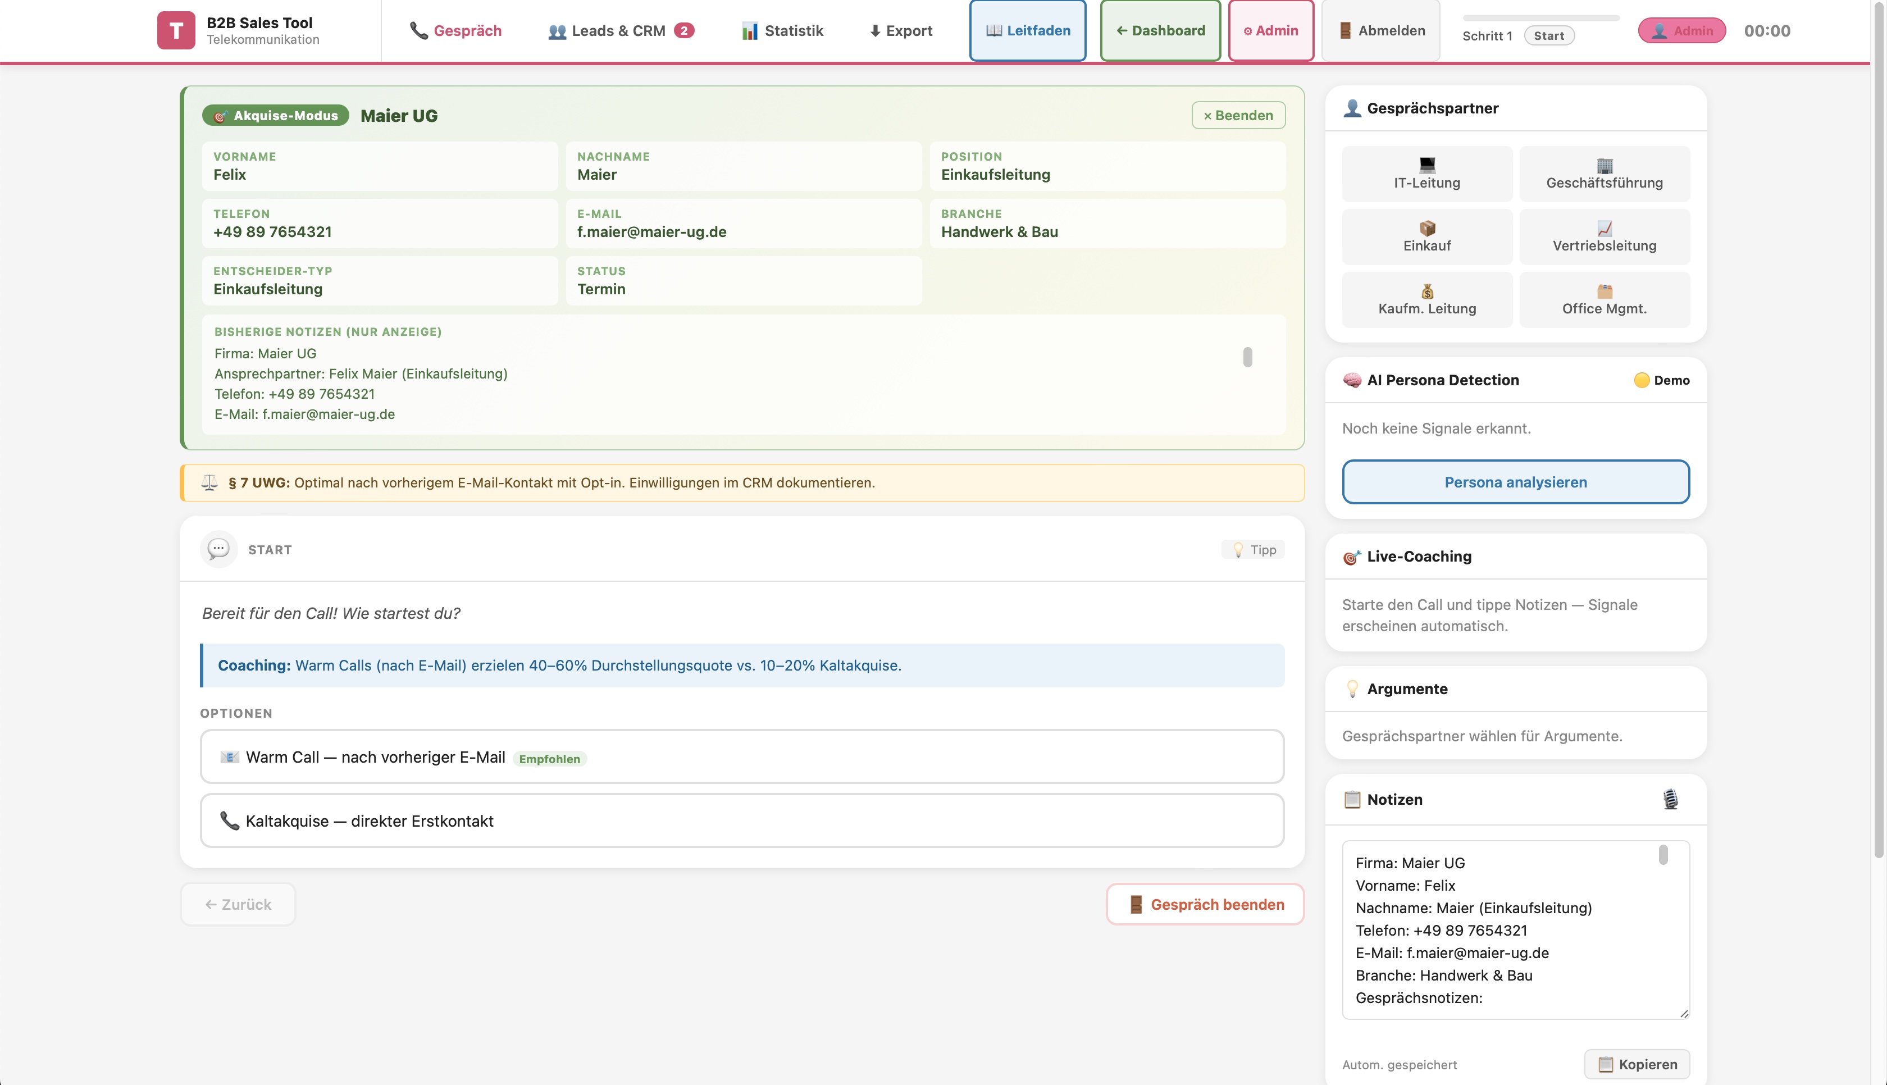Screen dimensions: 1887x1085
Task: Show the Tipp hint
Action: pos(1254,549)
